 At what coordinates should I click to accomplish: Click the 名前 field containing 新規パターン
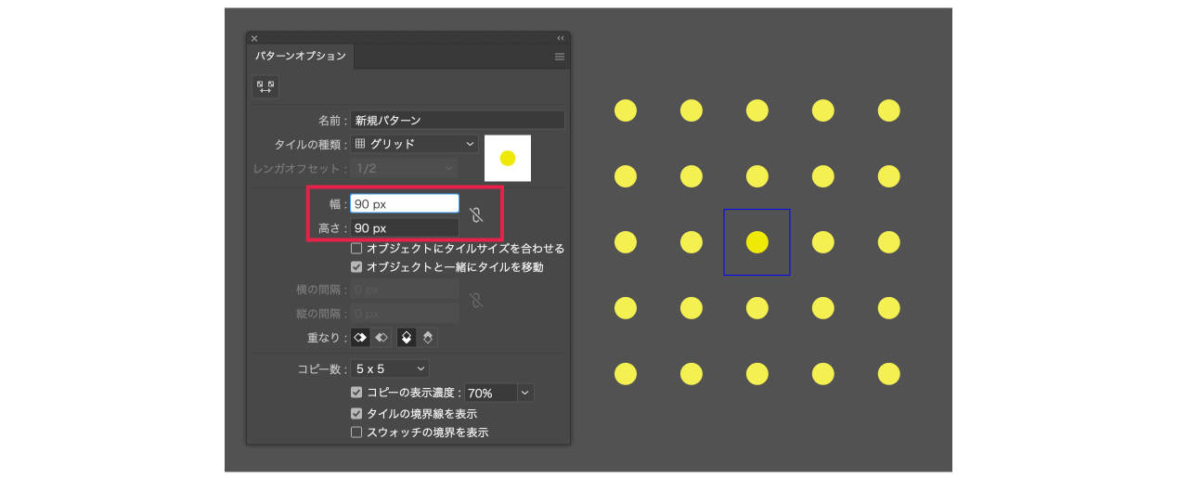[x=457, y=121]
